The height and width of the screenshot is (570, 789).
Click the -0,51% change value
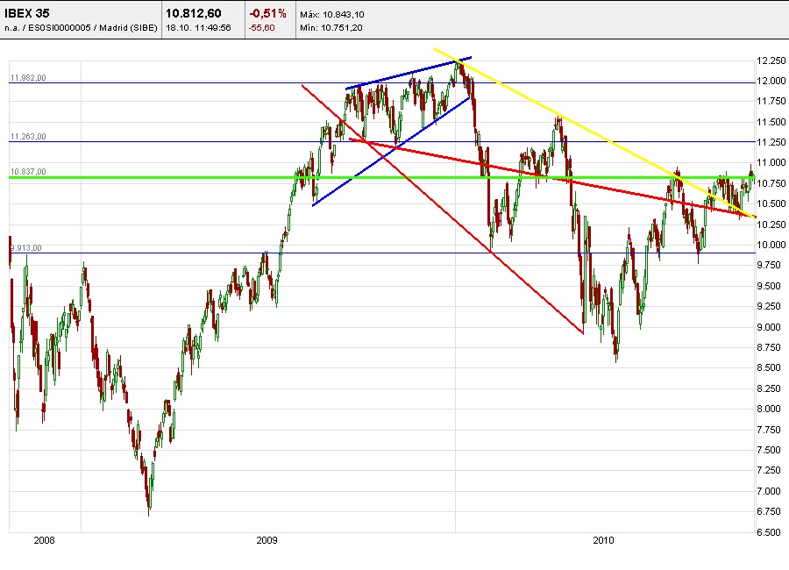(267, 14)
